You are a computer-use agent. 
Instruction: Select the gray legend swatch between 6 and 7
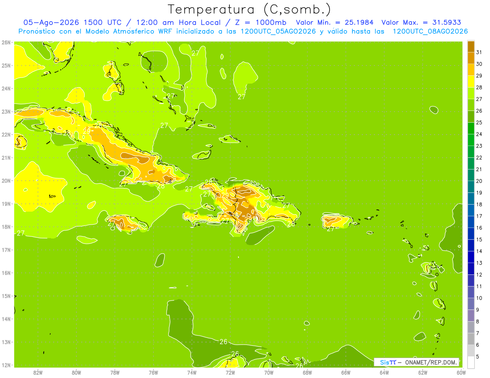[x=471, y=339]
